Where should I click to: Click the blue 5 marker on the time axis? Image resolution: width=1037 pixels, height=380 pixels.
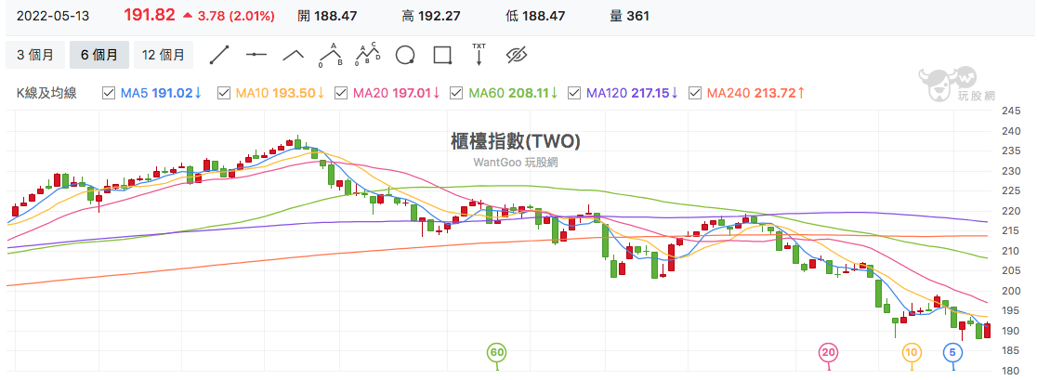pyautogui.click(x=952, y=353)
